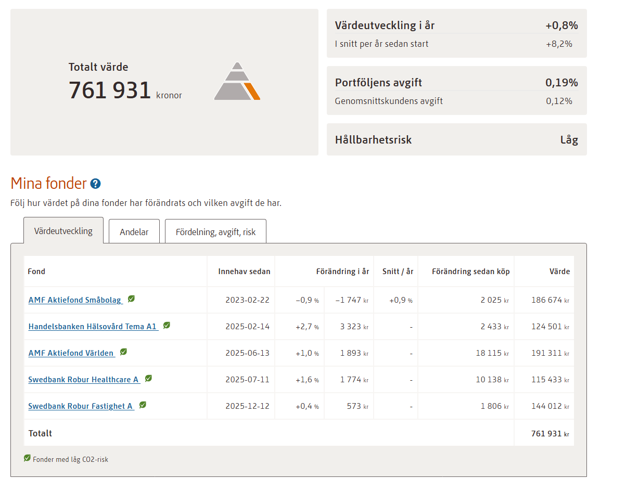The width and height of the screenshot is (639, 491).
Task: Click the leaf icon beside Swedbank Robur Healthcare A
Action: point(148,379)
